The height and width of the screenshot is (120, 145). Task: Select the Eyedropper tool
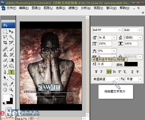click(11, 84)
